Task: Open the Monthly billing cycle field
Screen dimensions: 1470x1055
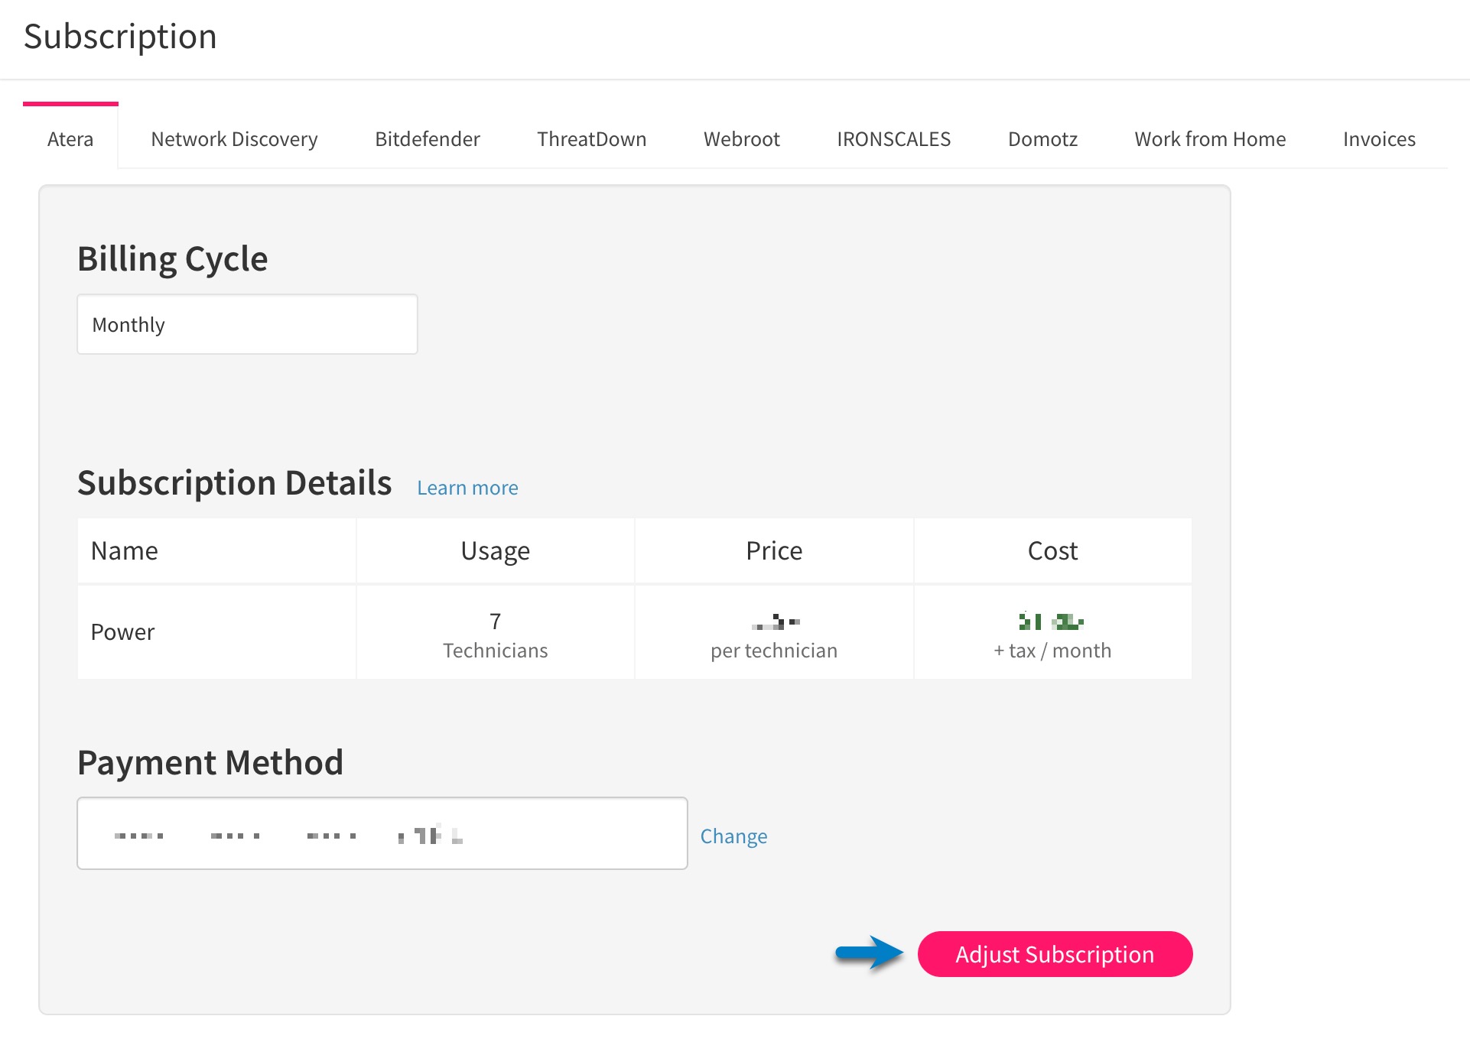Action: [247, 324]
